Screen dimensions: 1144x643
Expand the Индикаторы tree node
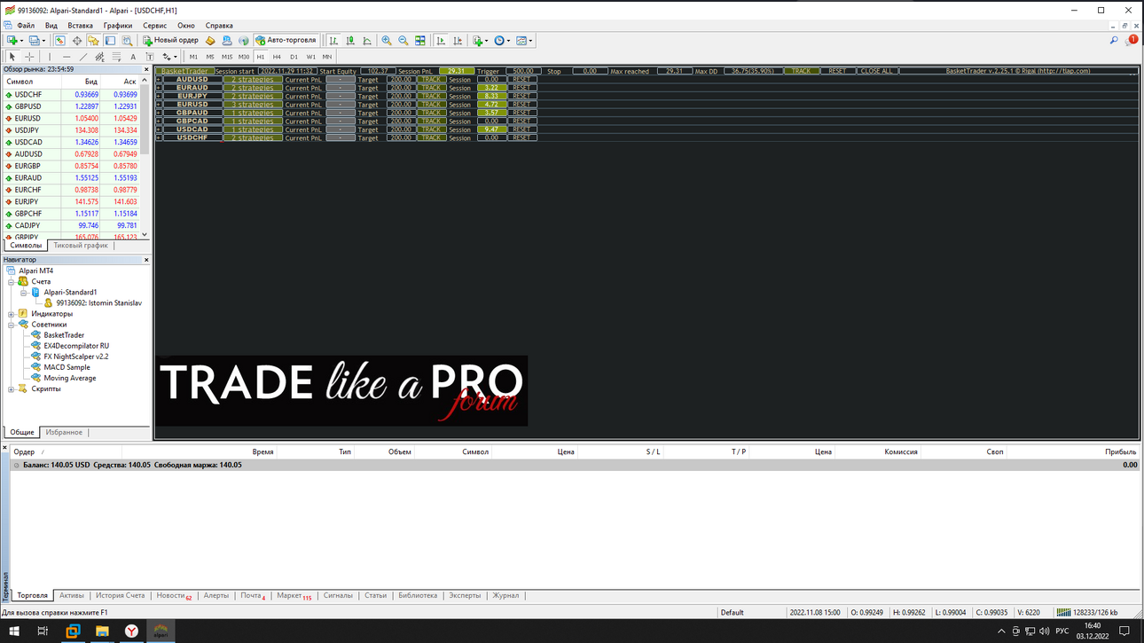pyautogui.click(x=12, y=314)
